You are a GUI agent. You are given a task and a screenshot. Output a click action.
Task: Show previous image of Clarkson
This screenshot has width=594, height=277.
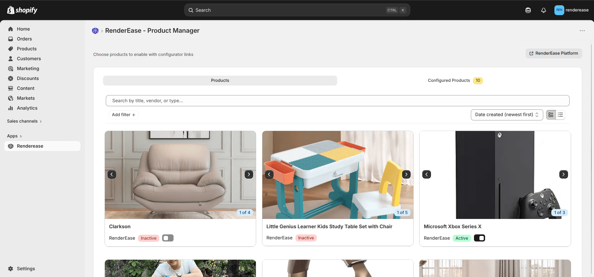tap(112, 174)
